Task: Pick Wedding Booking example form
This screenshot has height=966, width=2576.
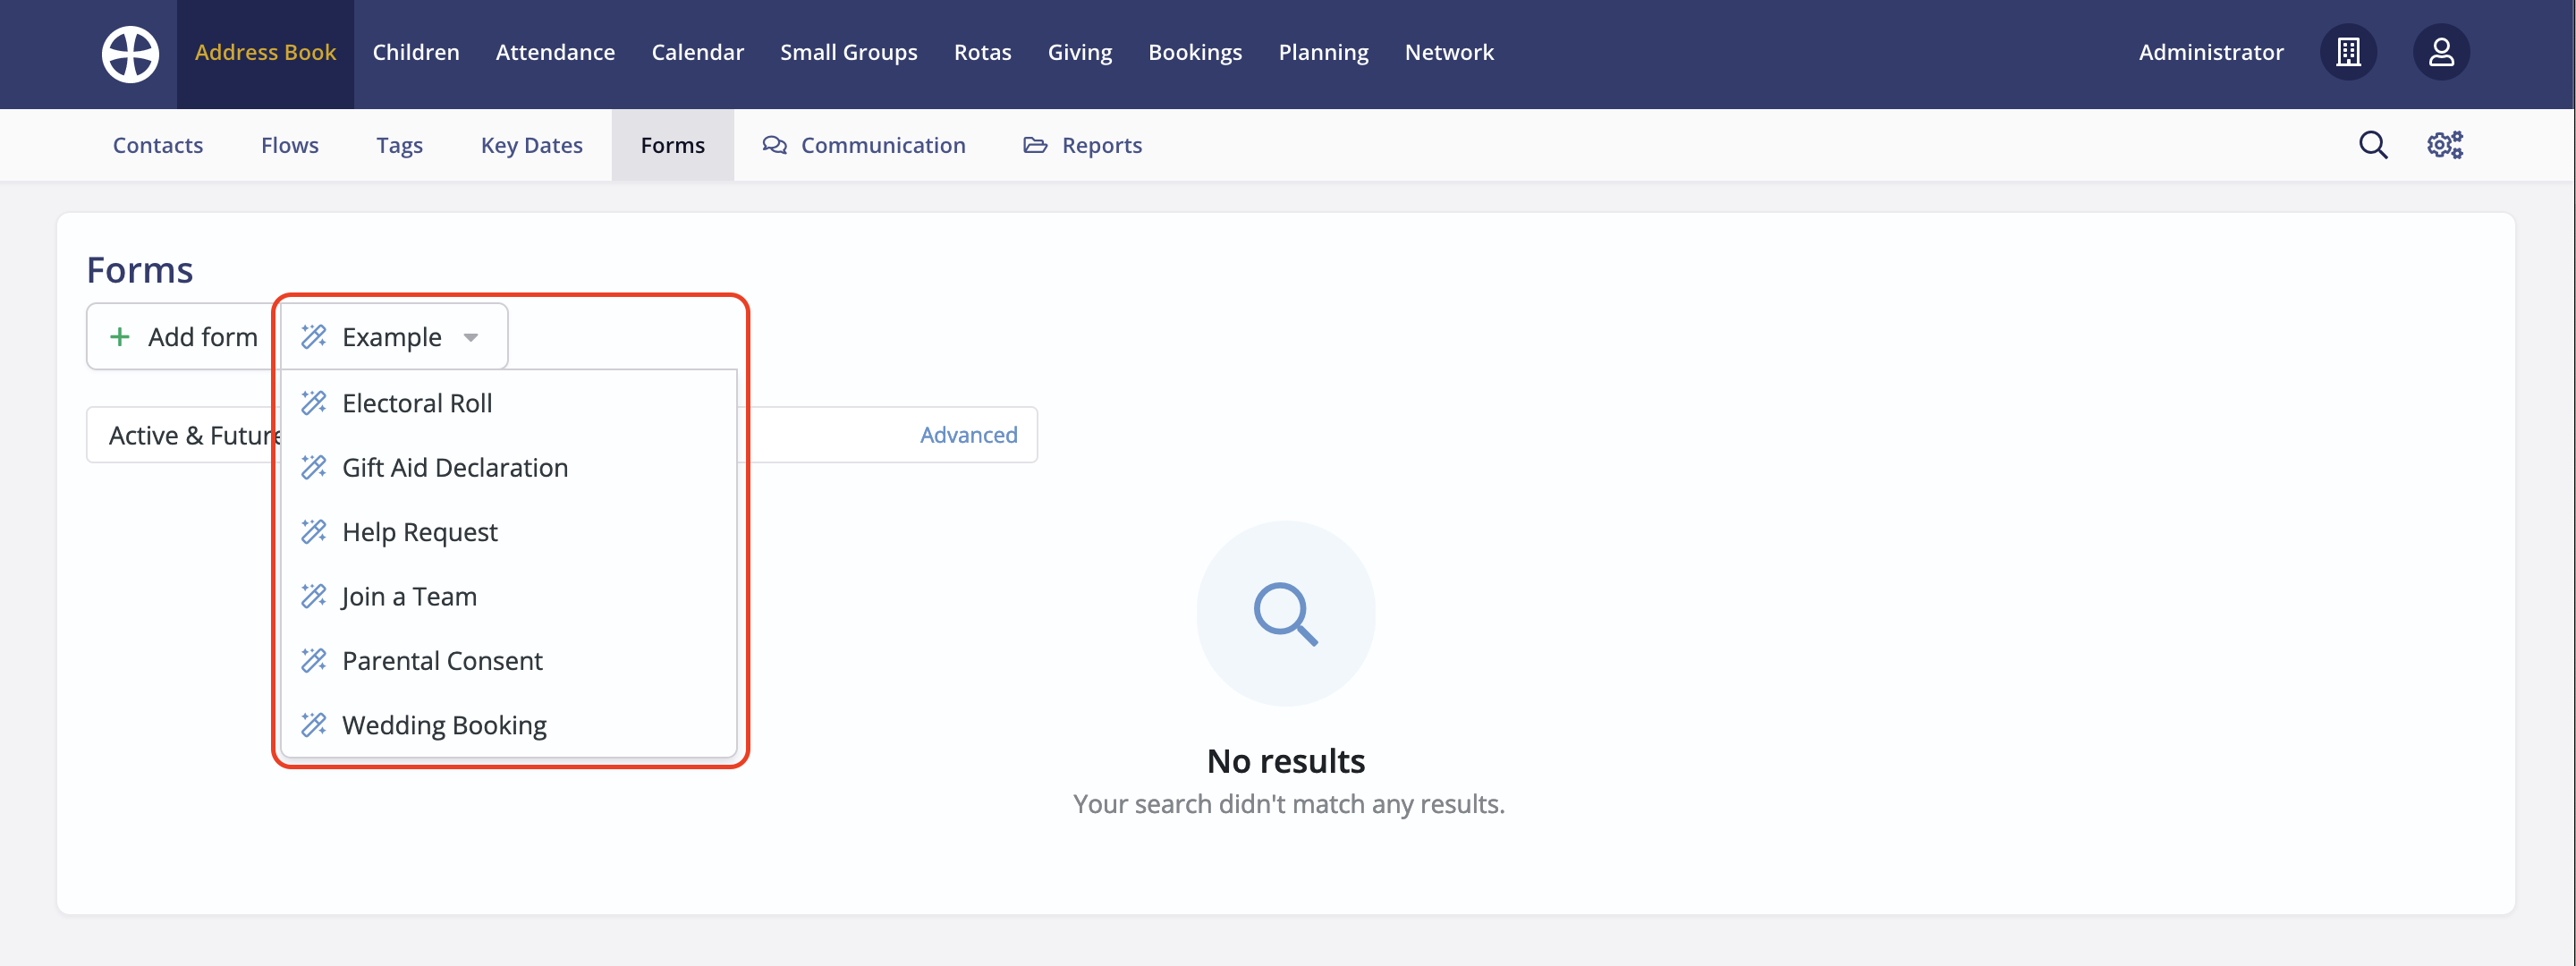Action: (x=509, y=724)
